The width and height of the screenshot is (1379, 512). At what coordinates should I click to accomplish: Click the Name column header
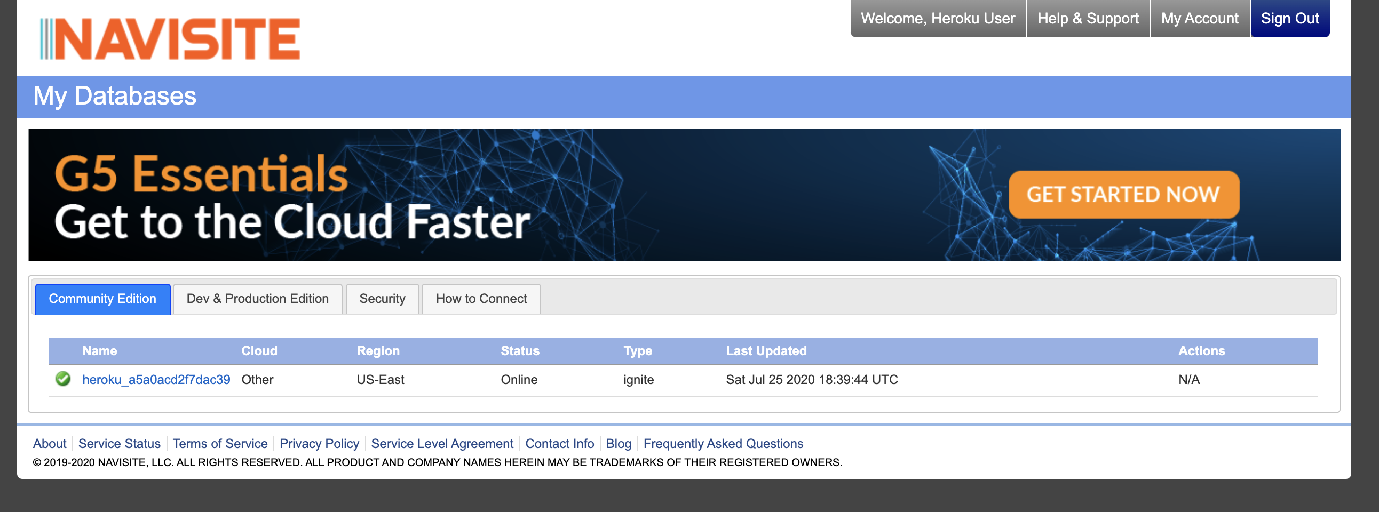click(x=100, y=351)
